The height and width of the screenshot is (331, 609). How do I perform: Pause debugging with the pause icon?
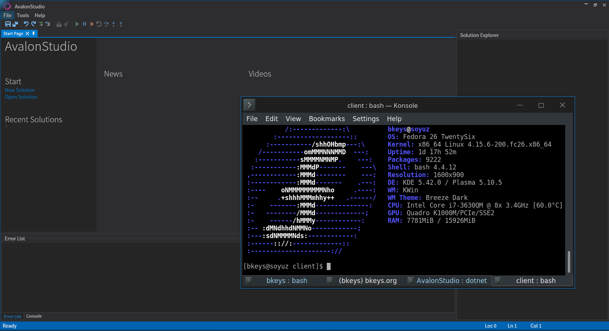click(85, 24)
